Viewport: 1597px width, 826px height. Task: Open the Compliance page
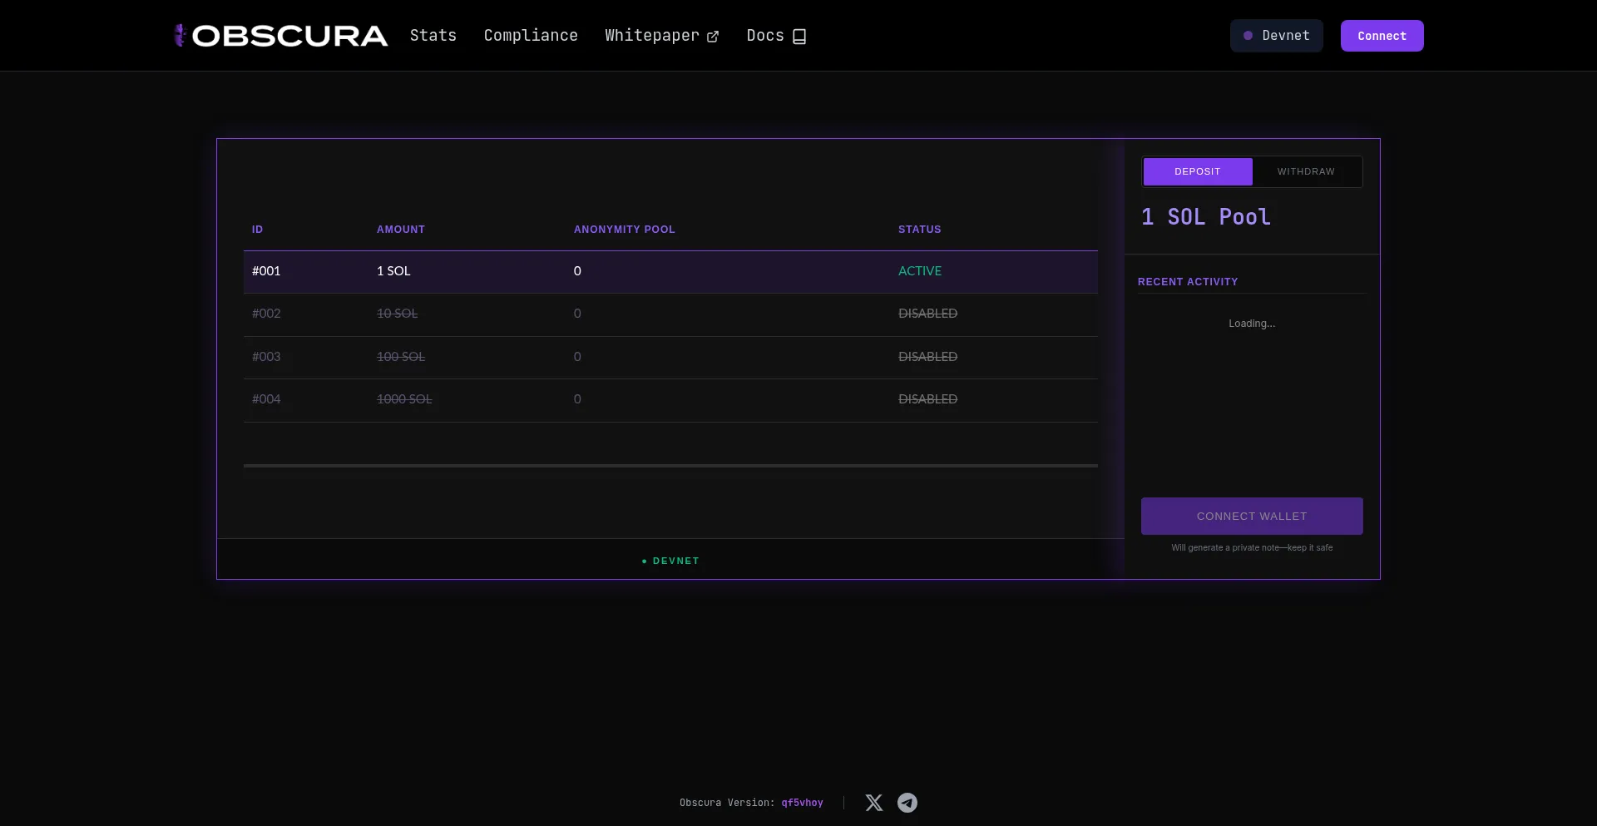tap(531, 36)
